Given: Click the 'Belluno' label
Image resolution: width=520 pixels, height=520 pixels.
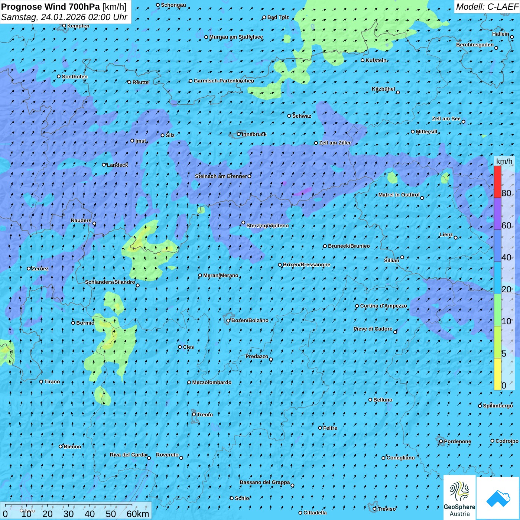Looking at the screenshot, I should coord(383,400).
